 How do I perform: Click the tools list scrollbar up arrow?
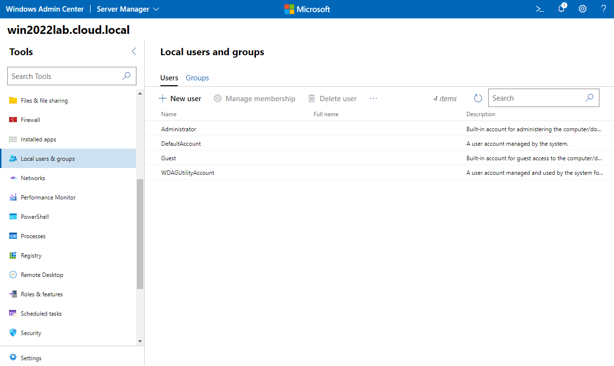click(140, 93)
